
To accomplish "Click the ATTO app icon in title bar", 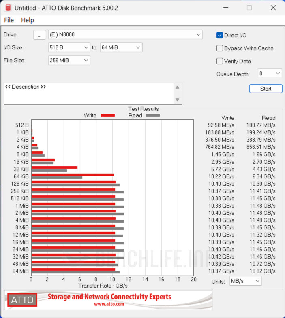I will (8, 8).
